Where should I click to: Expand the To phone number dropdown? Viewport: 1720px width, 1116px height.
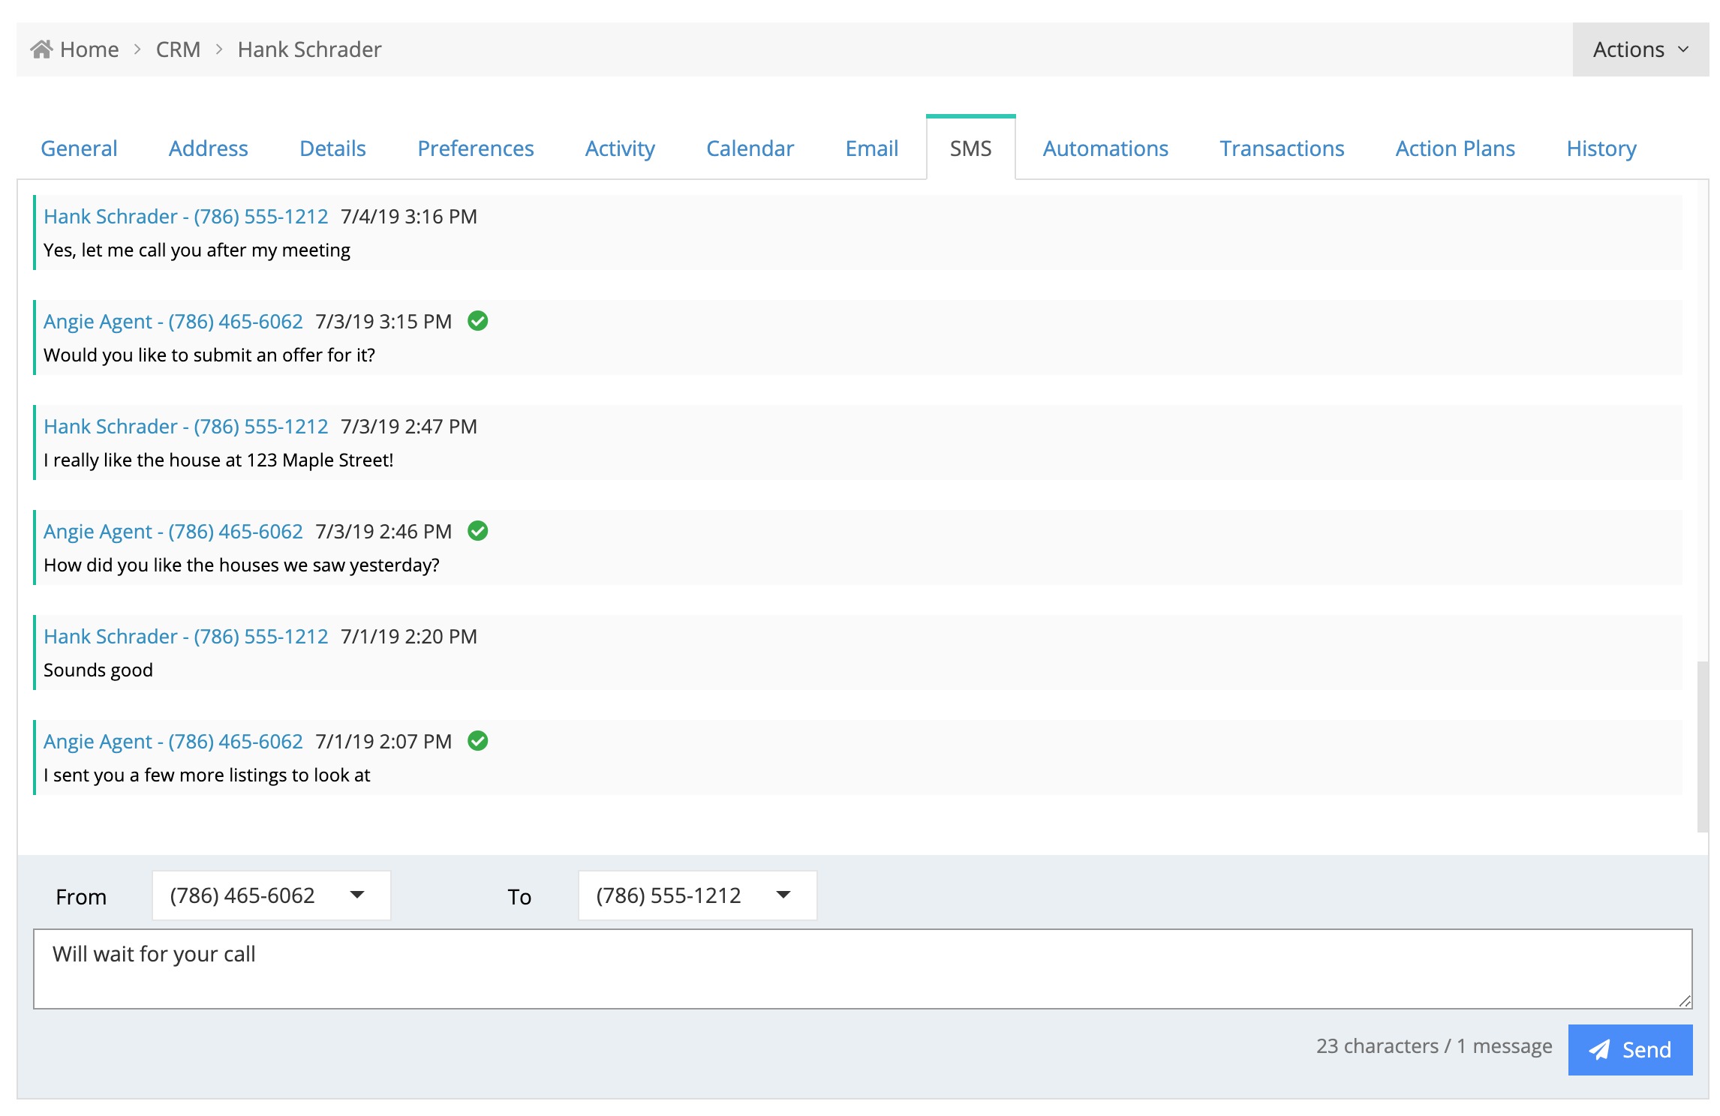697,895
